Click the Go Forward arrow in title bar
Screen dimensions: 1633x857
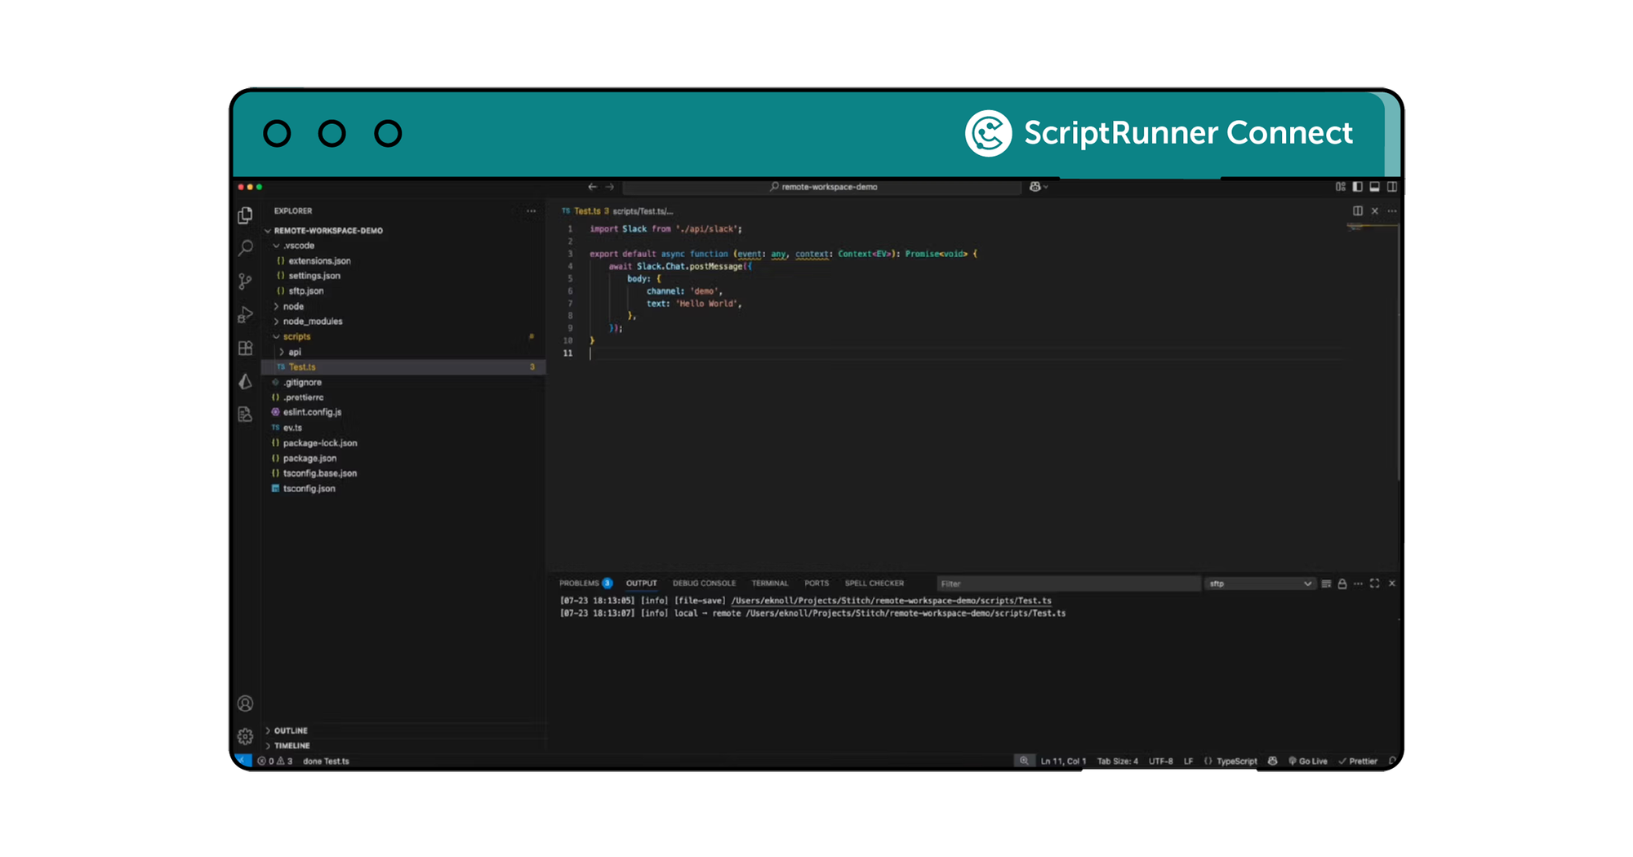coord(609,187)
